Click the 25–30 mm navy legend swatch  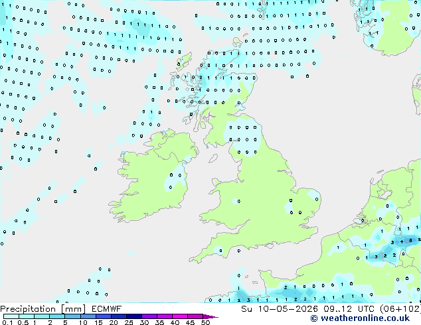[134, 316]
